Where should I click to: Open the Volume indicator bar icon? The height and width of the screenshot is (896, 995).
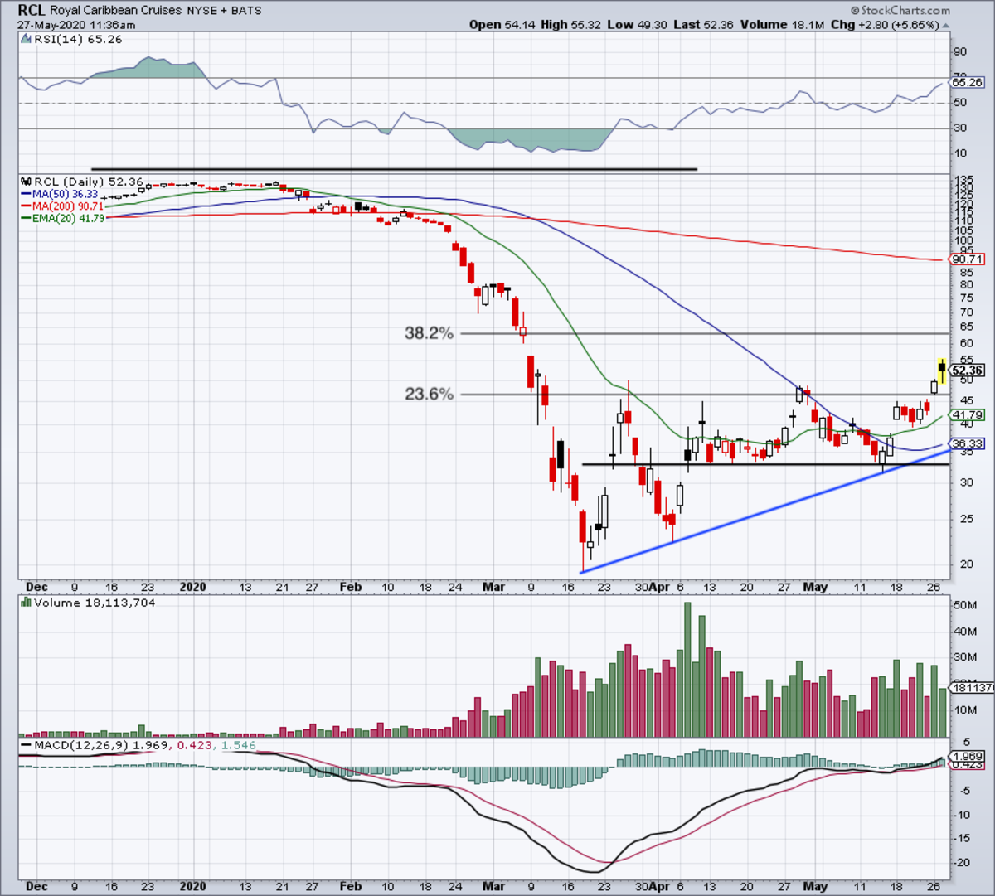26,603
